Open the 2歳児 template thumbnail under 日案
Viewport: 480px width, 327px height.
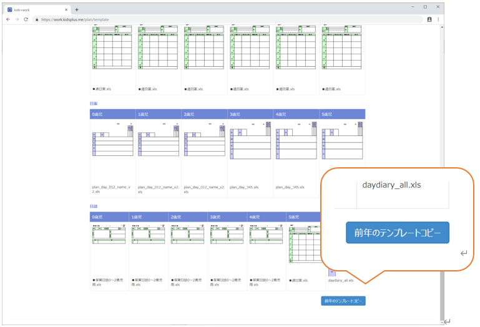coord(205,139)
